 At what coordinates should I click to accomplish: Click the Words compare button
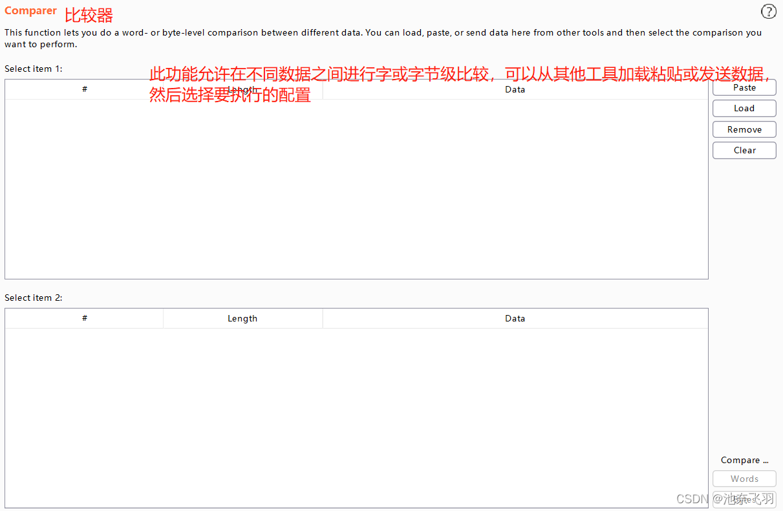(744, 479)
